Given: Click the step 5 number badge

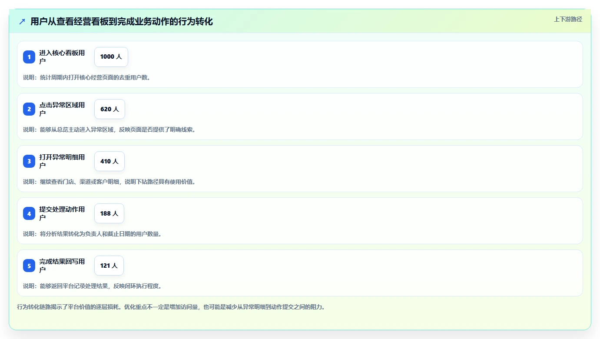Looking at the screenshot, I should click(x=29, y=266).
